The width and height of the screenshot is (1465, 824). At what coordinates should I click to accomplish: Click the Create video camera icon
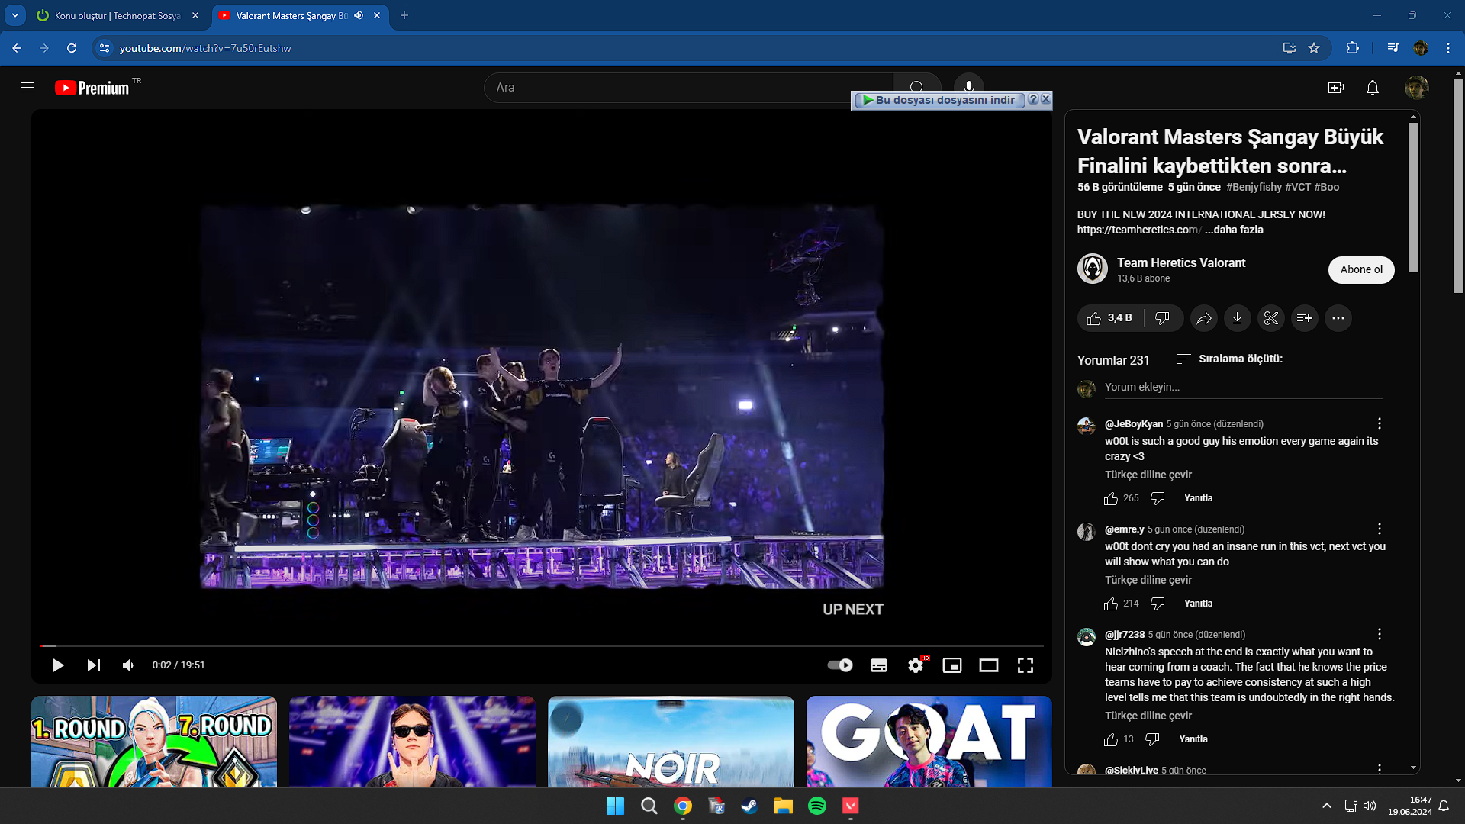(1335, 88)
